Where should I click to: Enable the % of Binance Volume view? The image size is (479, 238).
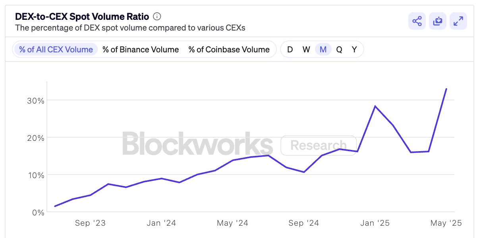141,49
